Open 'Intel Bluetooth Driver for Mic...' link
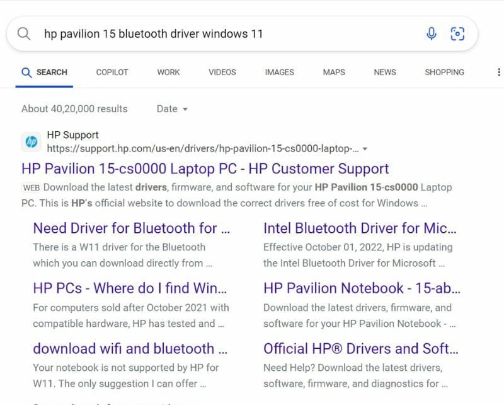The height and width of the screenshot is (405, 504). [x=360, y=228]
